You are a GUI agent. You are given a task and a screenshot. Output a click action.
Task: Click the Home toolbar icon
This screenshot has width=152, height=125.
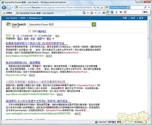coord(84,13)
